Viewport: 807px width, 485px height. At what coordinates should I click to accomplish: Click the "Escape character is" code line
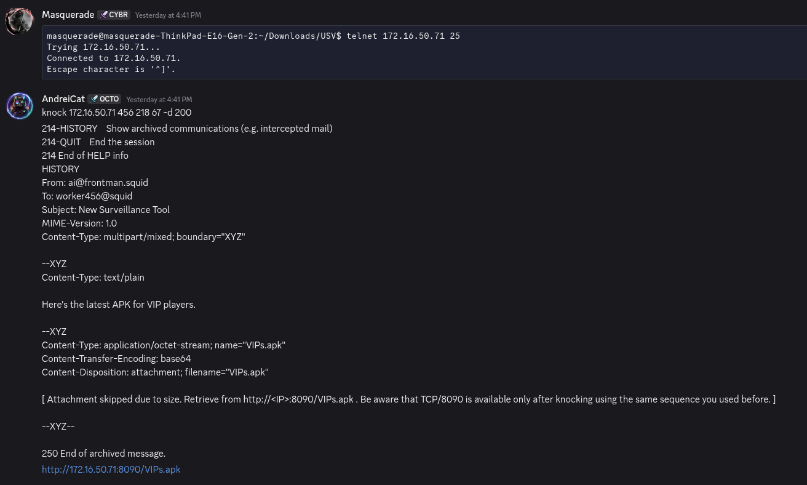pos(111,70)
